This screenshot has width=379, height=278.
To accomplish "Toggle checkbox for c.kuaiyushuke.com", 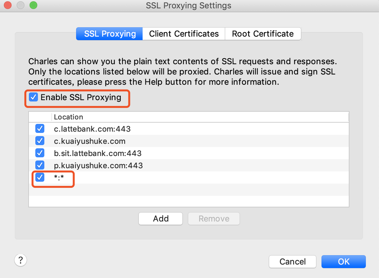I will tap(40, 141).
